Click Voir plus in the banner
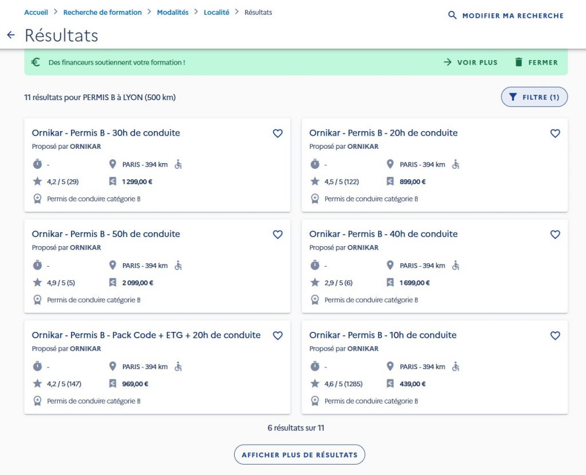Image resolution: width=586 pixels, height=475 pixels. coord(470,62)
